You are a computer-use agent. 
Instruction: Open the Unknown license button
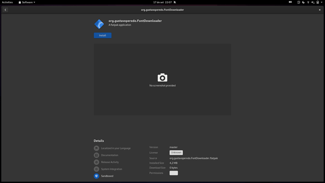click(176, 152)
